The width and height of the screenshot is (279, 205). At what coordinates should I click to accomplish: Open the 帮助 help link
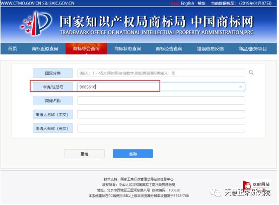[x=201, y=4]
